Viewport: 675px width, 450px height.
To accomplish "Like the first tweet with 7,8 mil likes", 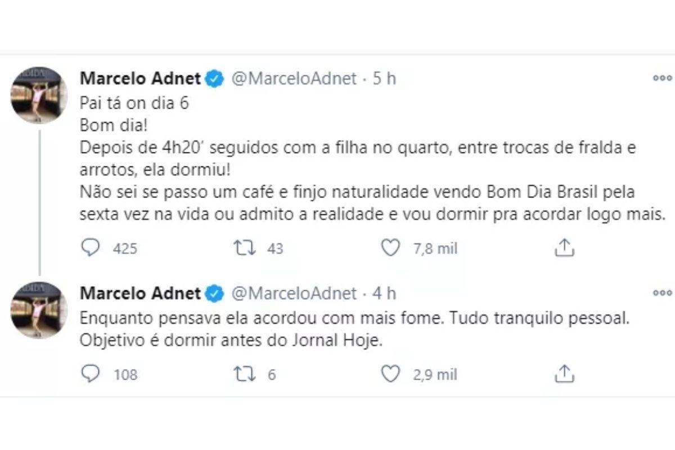I will coord(390,248).
